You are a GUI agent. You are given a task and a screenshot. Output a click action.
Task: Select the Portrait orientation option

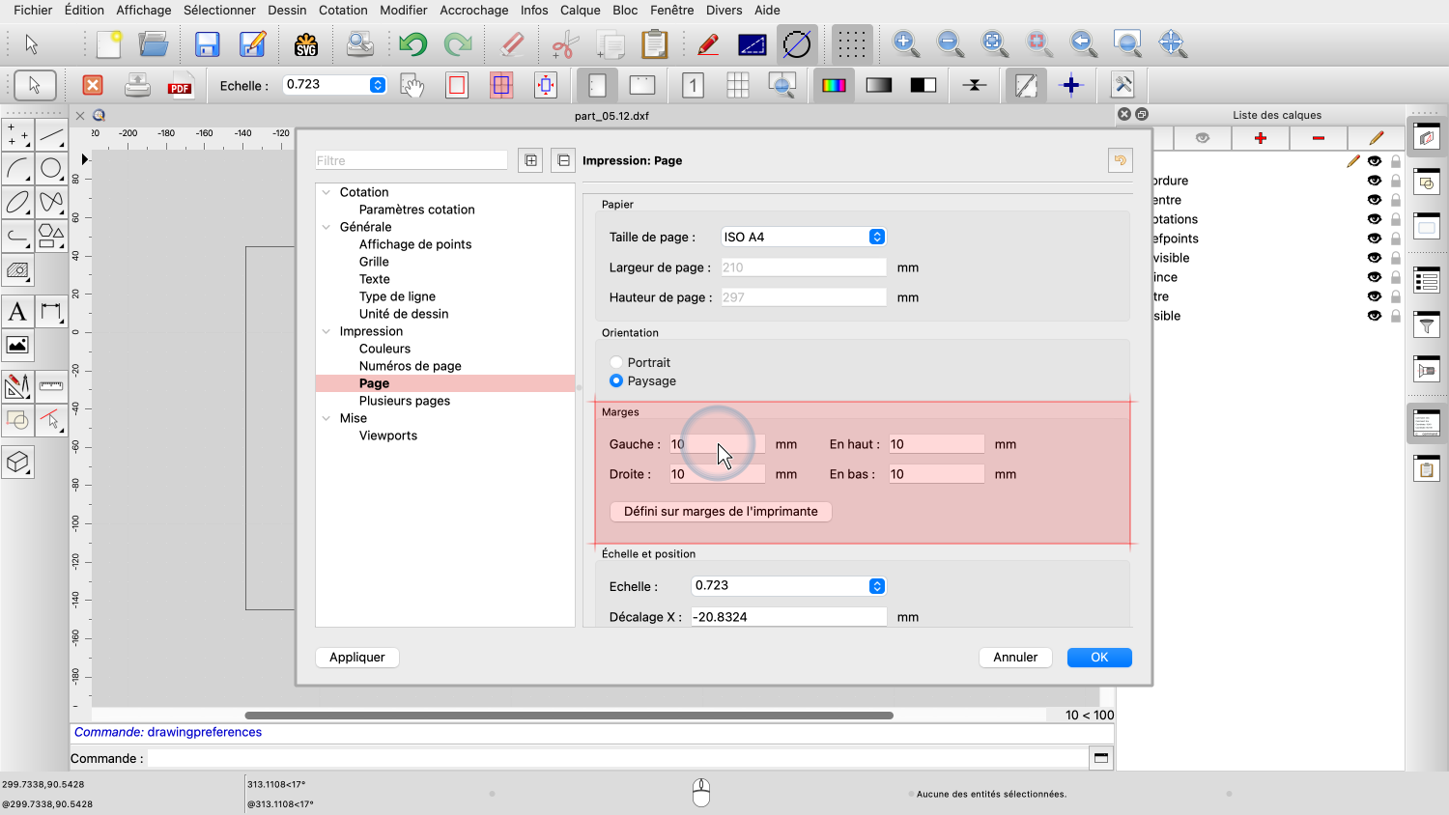pyautogui.click(x=616, y=363)
